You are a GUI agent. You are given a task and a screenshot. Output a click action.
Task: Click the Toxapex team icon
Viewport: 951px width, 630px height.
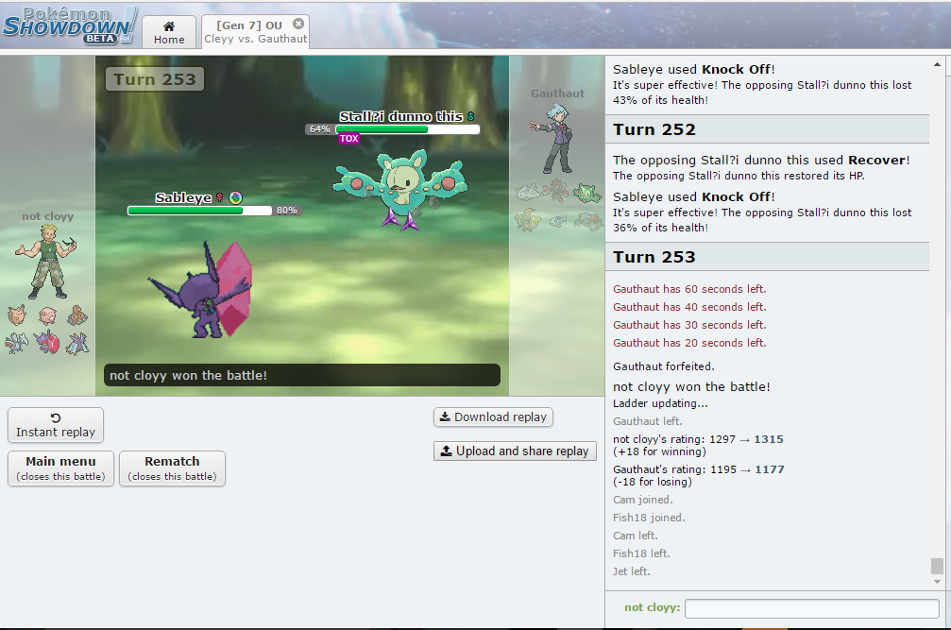pyautogui.click(x=77, y=344)
